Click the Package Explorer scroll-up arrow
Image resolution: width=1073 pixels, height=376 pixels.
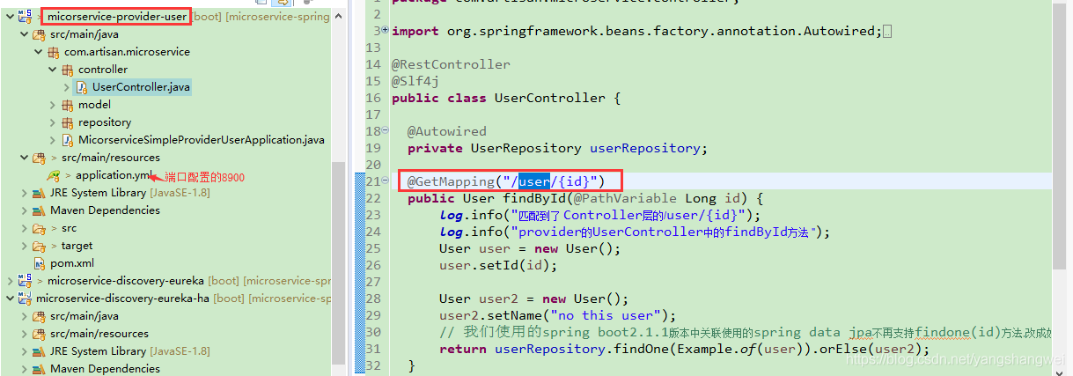(x=338, y=18)
